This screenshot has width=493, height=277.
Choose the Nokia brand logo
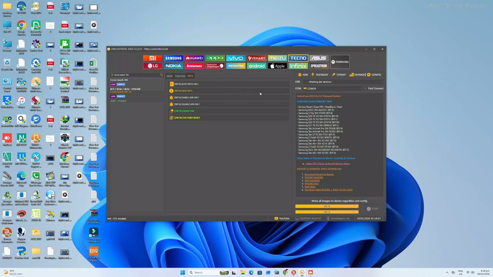click(173, 66)
